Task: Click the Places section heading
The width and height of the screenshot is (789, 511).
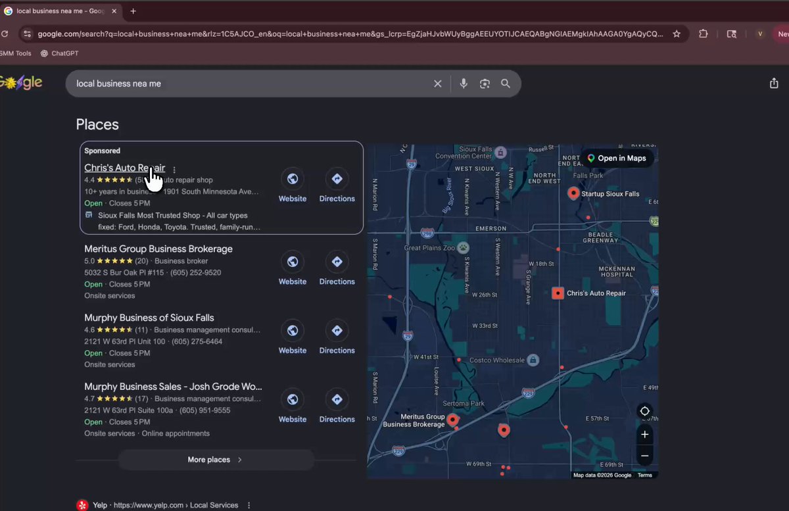Action: 97,124
